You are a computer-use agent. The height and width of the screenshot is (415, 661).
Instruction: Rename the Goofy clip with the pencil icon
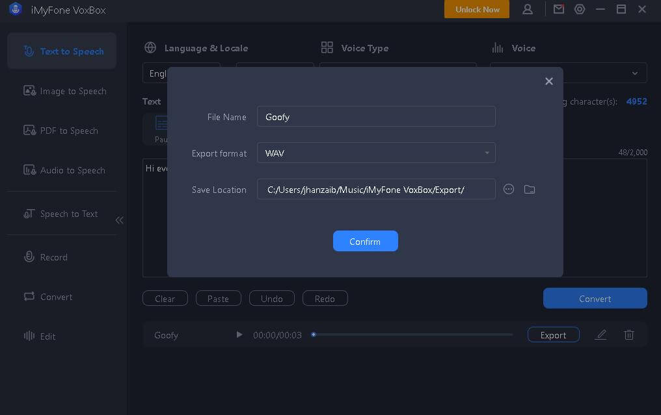coord(600,334)
